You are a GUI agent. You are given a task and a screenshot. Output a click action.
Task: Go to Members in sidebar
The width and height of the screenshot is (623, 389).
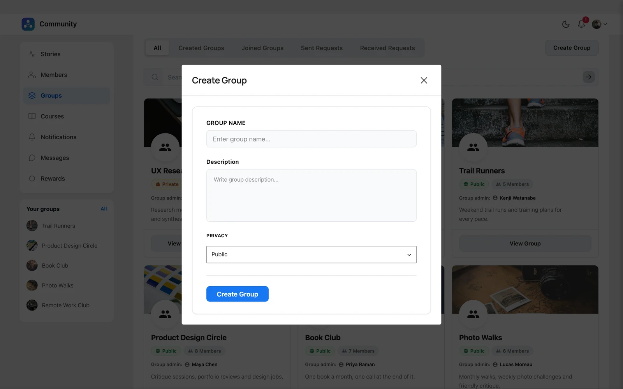pos(67,75)
